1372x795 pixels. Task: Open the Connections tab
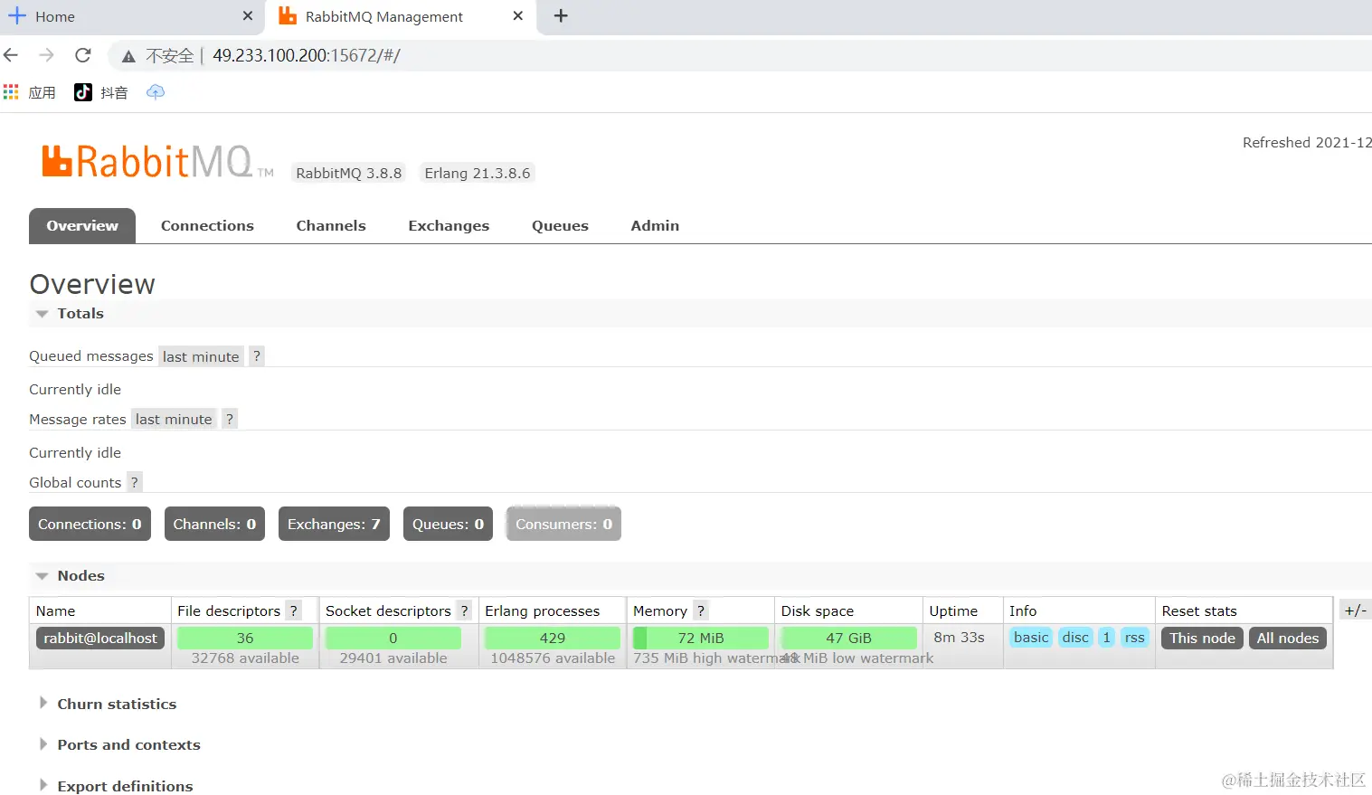coord(207,226)
